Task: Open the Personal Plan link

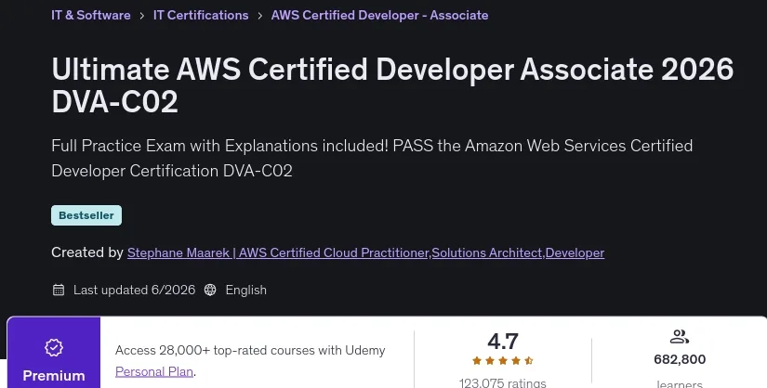Action: click(154, 371)
